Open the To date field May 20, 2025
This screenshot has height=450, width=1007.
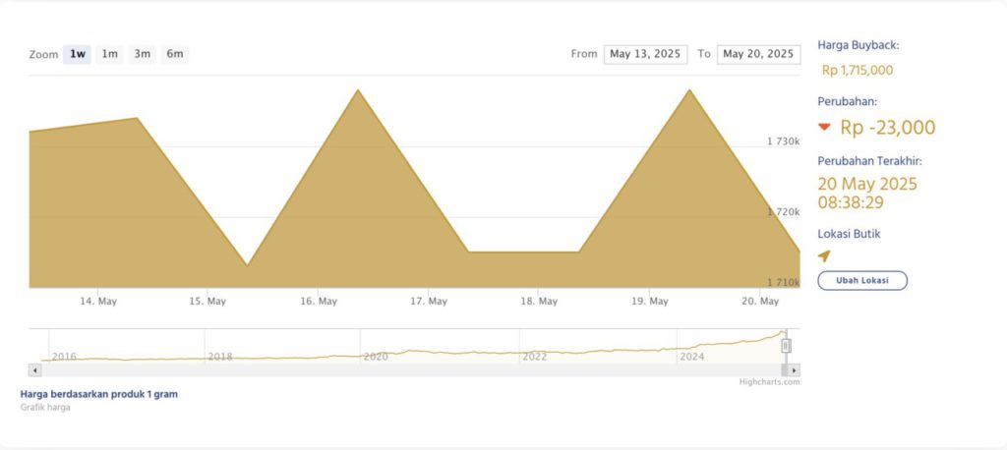[x=758, y=54]
